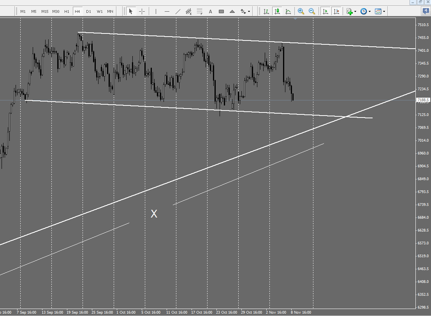This screenshot has height=316, width=431.
Task: Switch timeframe to D1
Action: tap(88, 11)
